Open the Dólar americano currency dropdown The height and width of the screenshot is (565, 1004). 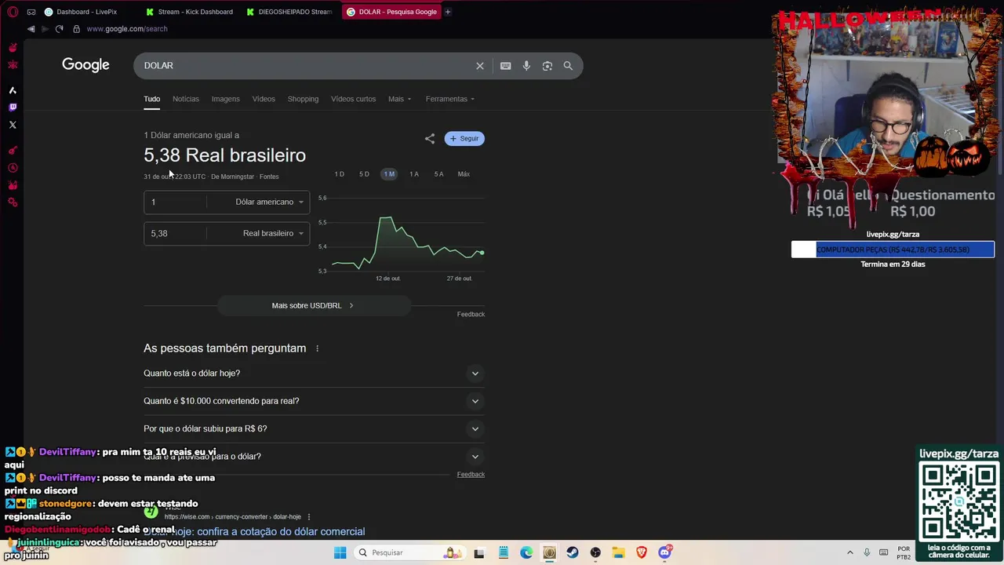tap(269, 202)
